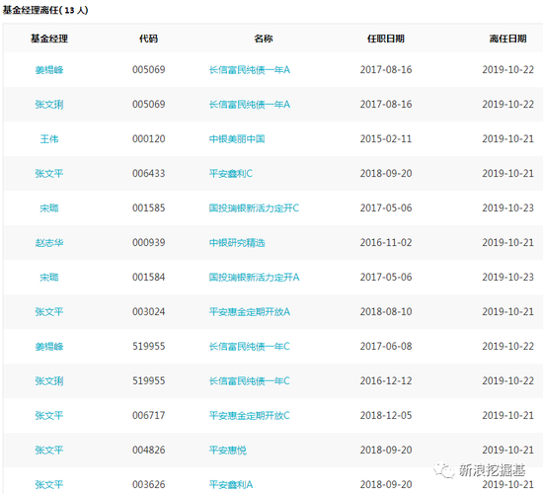Select the 名称 column header
Viewport: 543px width, 494px height.
[264, 39]
